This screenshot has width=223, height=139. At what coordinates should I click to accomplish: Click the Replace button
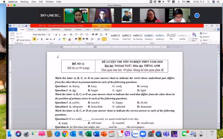coord(205,37)
